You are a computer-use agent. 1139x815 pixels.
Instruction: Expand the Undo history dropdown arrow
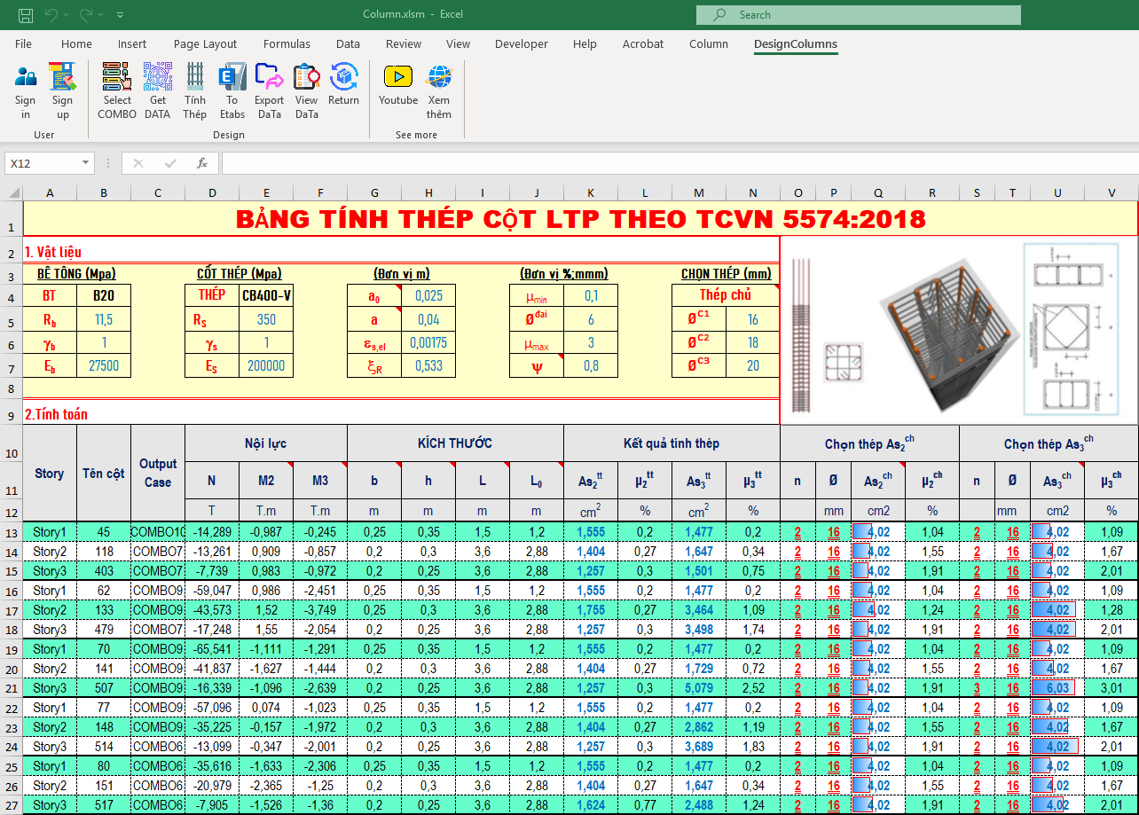coord(65,14)
